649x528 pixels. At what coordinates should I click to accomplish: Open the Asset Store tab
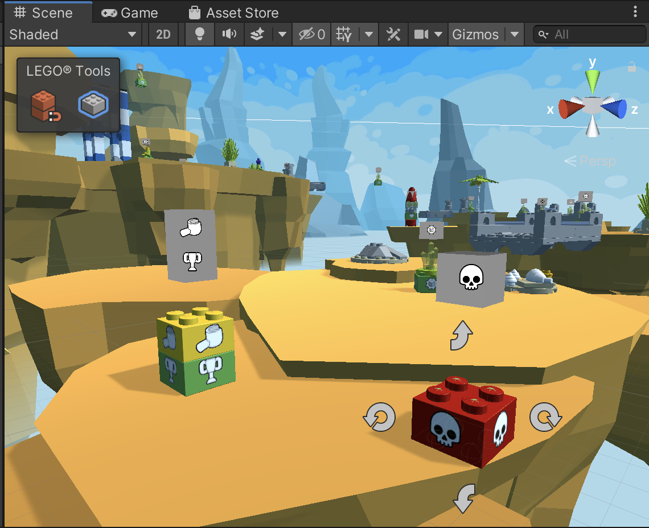[233, 13]
